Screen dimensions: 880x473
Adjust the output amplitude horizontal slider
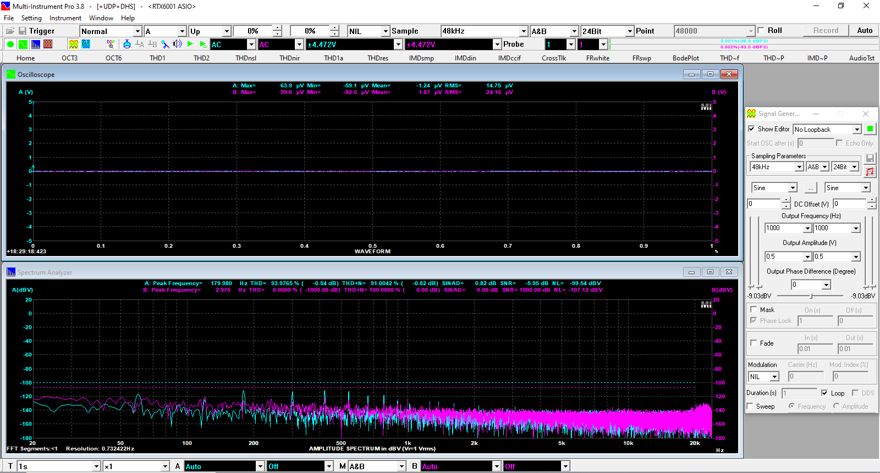(812, 296)
